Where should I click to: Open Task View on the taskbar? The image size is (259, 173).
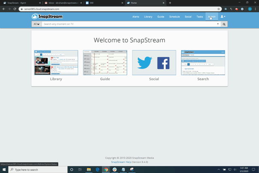tap(80, 170)
